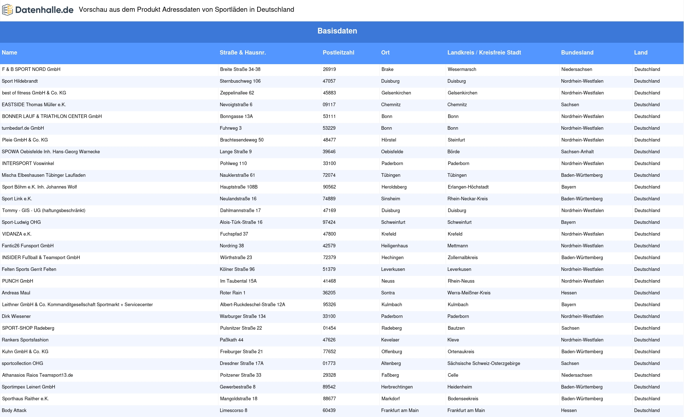Click the Ort column header

tap(385, 52)
